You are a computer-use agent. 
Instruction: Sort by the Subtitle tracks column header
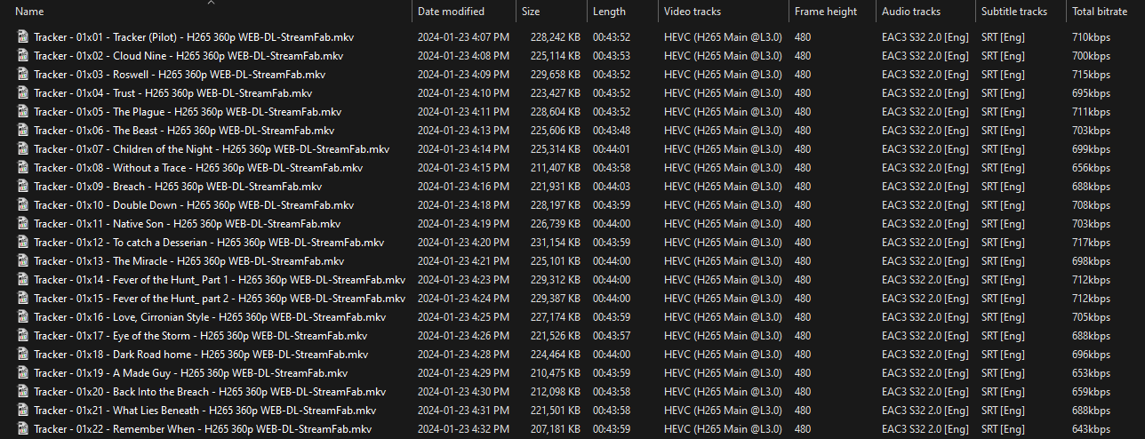pos(1014,12)
